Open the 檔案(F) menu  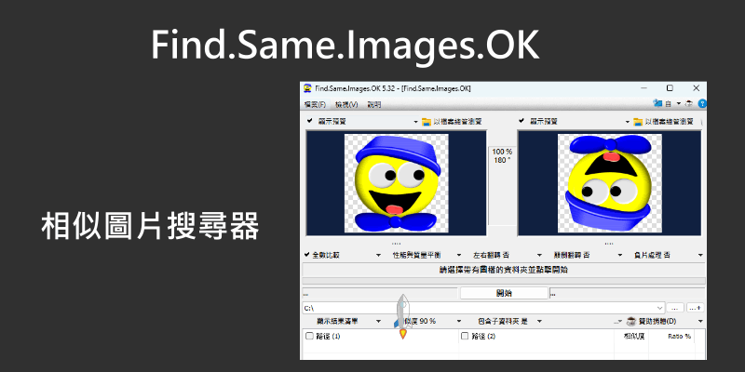tap(315, 104)
